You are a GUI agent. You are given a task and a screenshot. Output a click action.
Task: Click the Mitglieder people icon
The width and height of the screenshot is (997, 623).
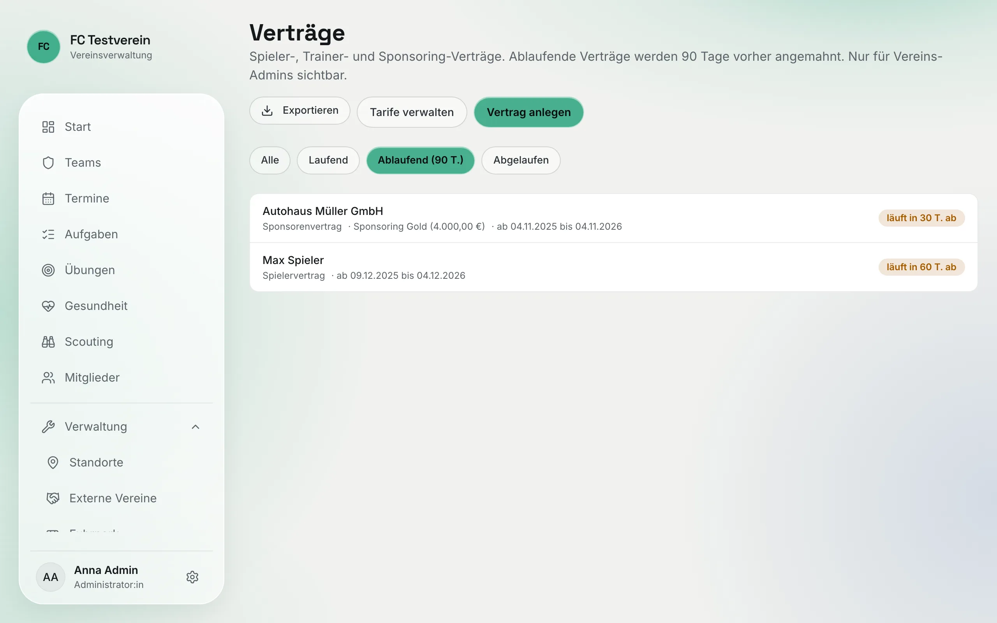click(x=48, y=378)
